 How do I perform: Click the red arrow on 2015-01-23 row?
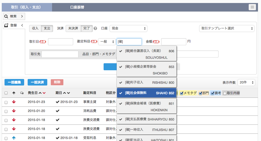(x=14, y=102)
